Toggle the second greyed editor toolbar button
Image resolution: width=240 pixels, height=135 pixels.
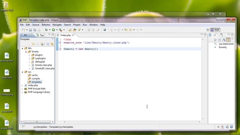(x=93, y=30)
